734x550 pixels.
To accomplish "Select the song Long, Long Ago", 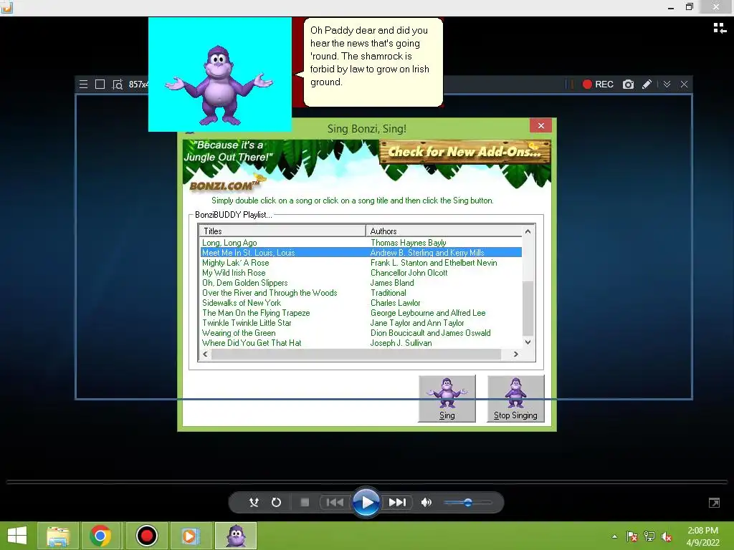I will (229, 243).
